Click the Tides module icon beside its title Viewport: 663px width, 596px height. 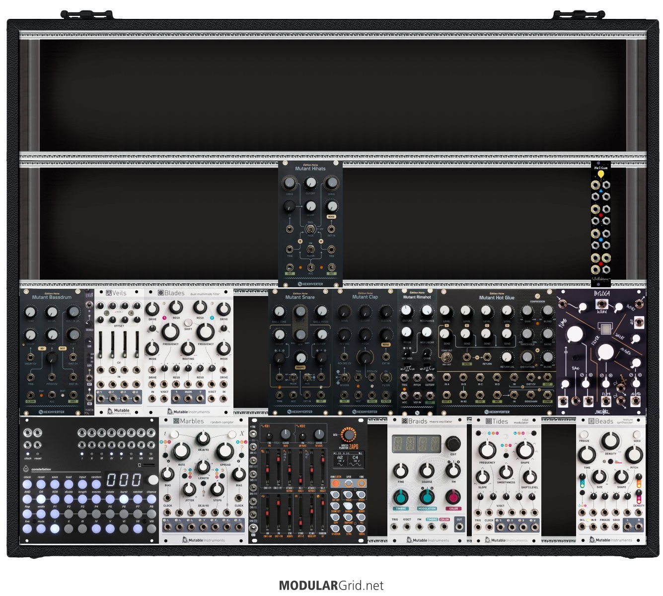(488, 421)
